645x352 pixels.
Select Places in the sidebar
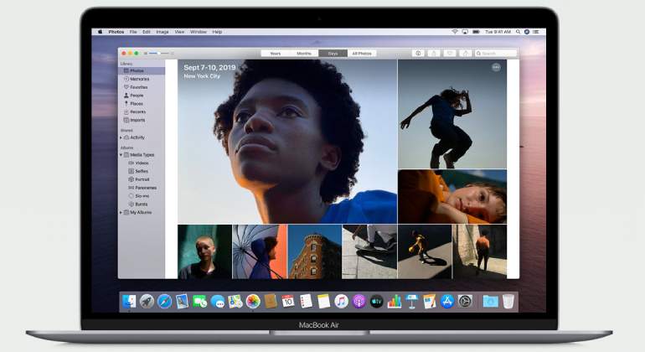tap(142, 104)
